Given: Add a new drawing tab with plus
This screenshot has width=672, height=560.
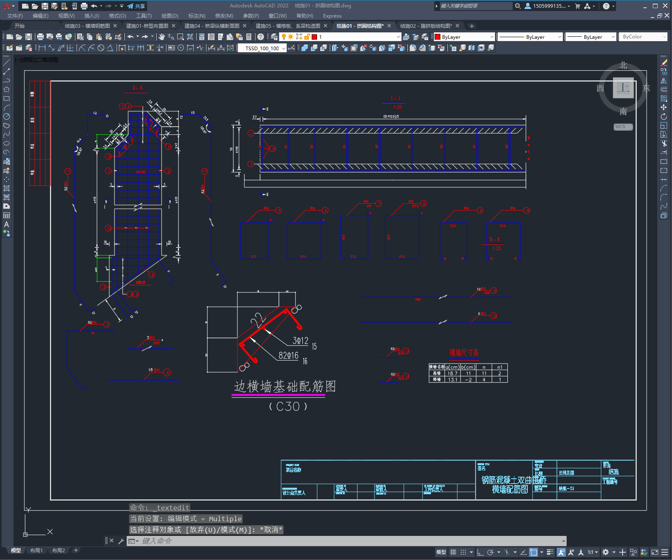Looking at the screenshot, I should tap(472, 26).
